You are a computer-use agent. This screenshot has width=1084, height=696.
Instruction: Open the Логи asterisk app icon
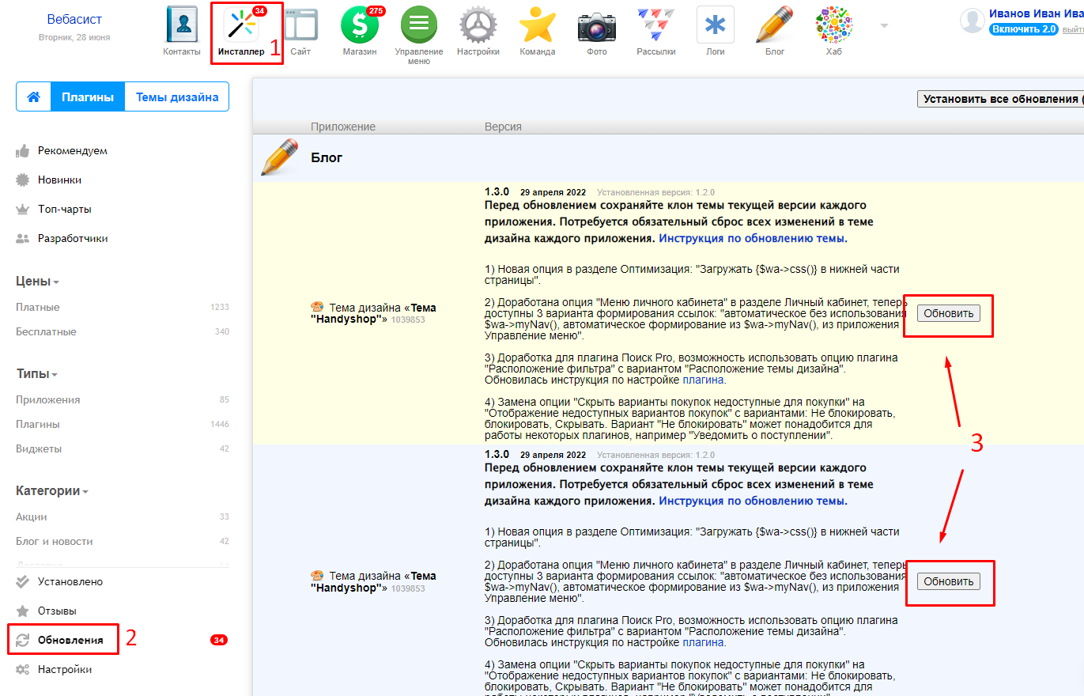click(716, 25)
